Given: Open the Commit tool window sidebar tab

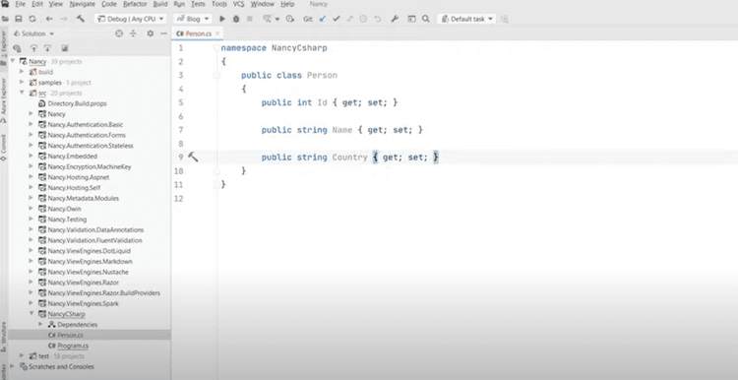Looking at the screenshot, I should (4, 147).
